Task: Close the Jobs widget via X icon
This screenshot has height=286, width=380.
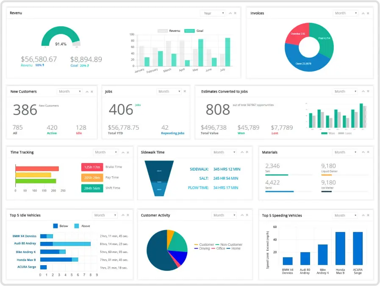Action: [x=184, y=92]
